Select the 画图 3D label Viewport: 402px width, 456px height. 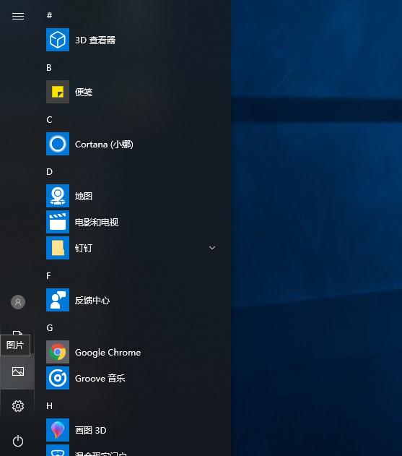[91, 431]
